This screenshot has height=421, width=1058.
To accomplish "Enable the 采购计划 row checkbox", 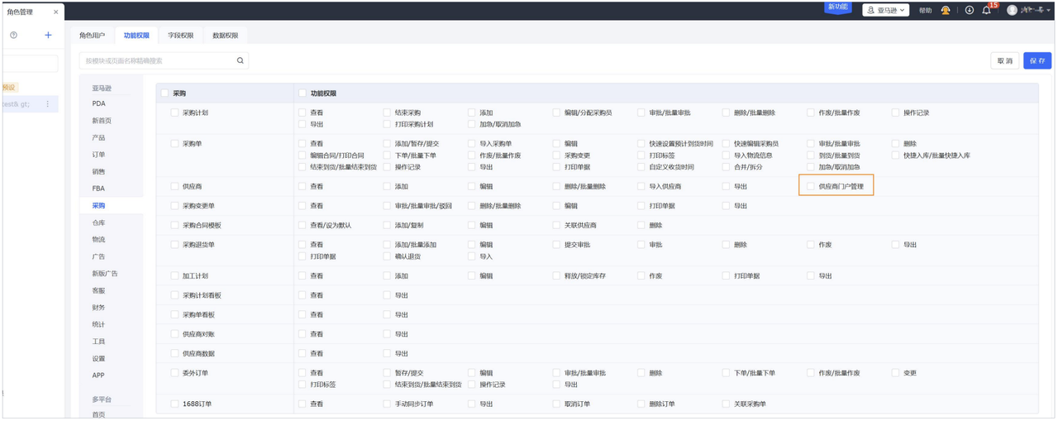I will 174,113.
